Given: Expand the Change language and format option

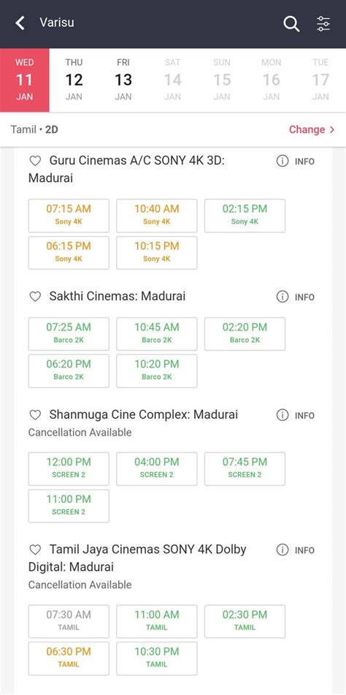Looking at the screenshot, I should coord(312,129).
